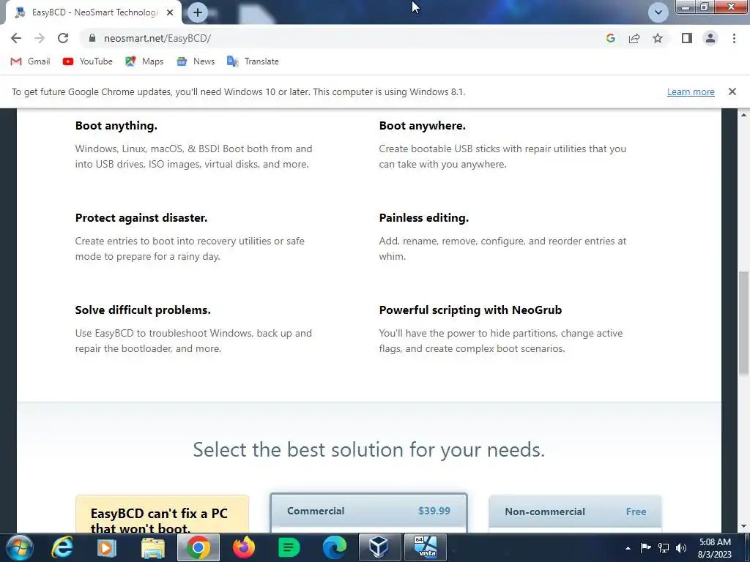Open the volume speaker icon
This screenshot has width=750, height=562.
[681, 547]
